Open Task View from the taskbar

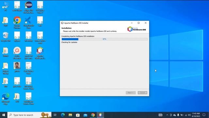55,115
